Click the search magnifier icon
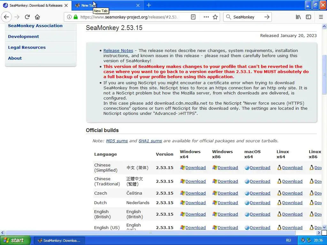Image resolution: width=327 pixels, height=245 pixels. point(228,17)
